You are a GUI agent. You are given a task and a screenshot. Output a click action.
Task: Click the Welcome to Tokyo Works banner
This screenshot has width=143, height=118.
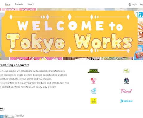click(69, 34)
